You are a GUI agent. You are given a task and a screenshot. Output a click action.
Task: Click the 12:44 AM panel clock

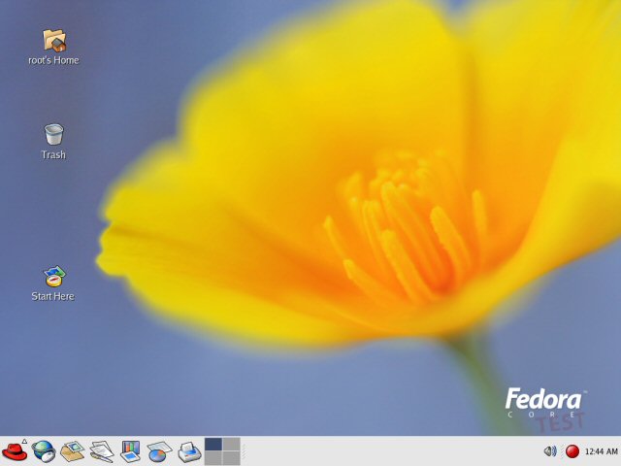(602, 451)
